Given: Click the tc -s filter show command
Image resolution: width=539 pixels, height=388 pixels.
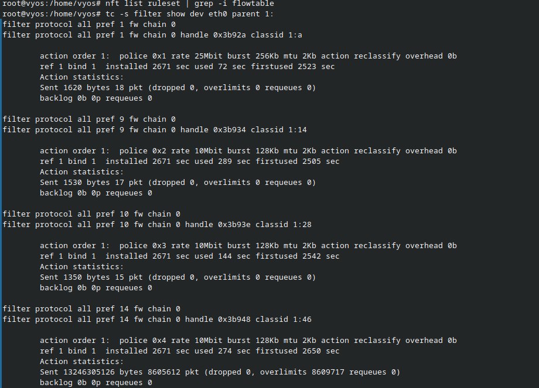Looking at the screenshot, I should tap(138, 13).
